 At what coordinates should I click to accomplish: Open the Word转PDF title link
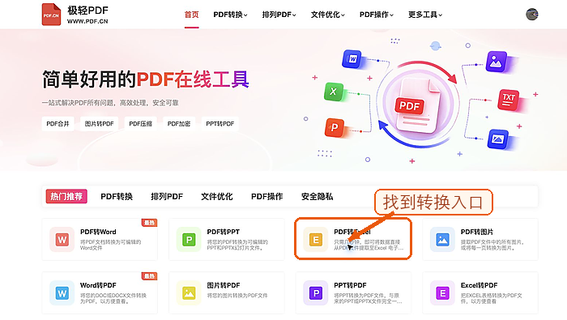point(98,285)
